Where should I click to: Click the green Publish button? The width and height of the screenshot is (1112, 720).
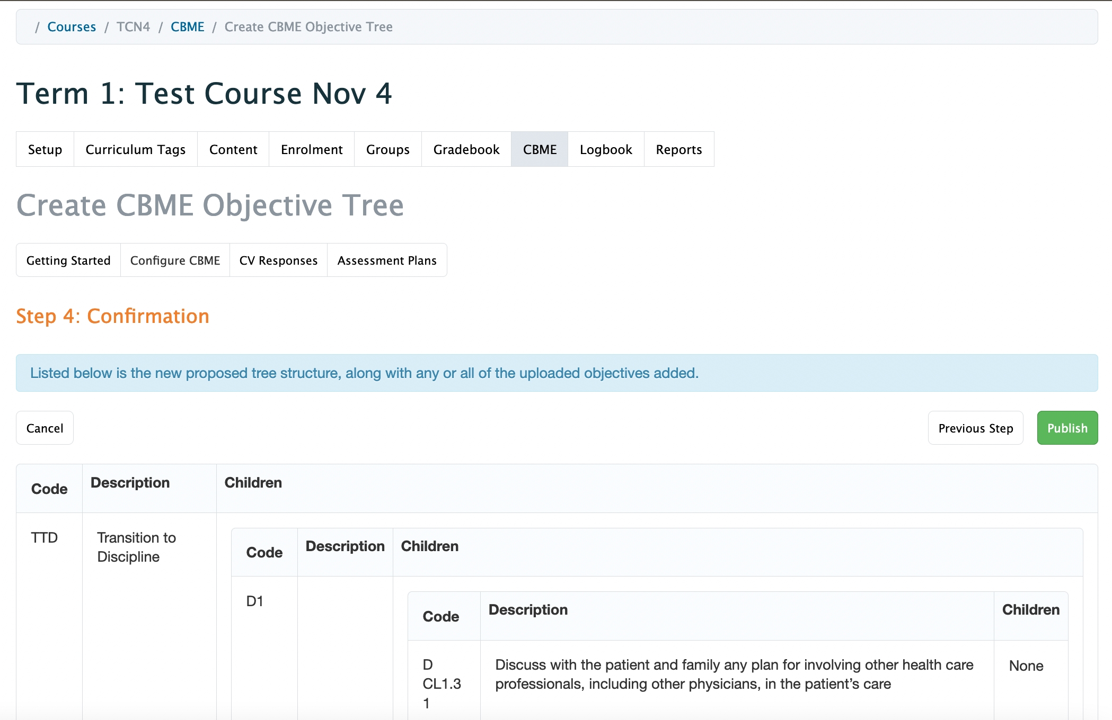pyautogui.click(x=1067, y=428)
